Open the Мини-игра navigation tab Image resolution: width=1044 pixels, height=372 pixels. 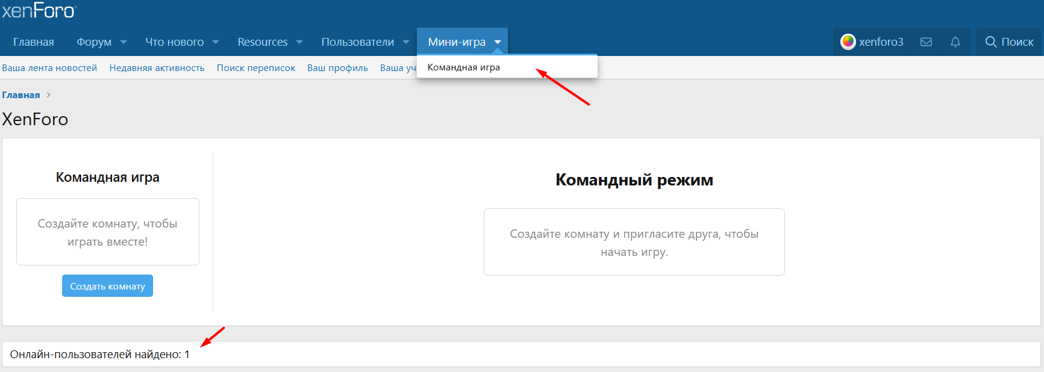(456, 42)
